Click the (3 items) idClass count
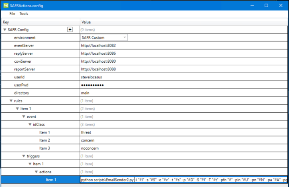This screenshot has height=187, width=289. (88, 125)
